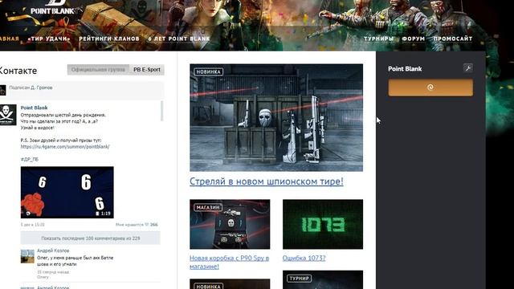Open the wrench settings icon beside Point Blank

click(467, 67)
